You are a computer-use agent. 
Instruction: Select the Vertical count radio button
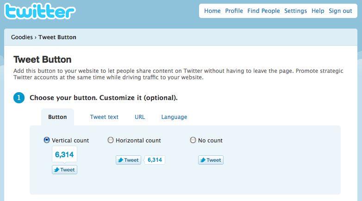click(x=46, y=140)
